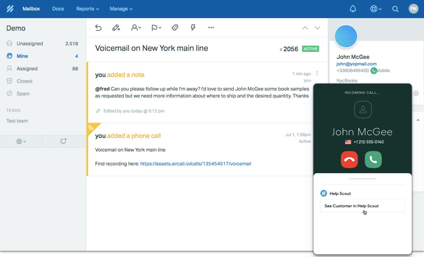Click NycBooks company text

pyautogui.click(x=347, y=80)
